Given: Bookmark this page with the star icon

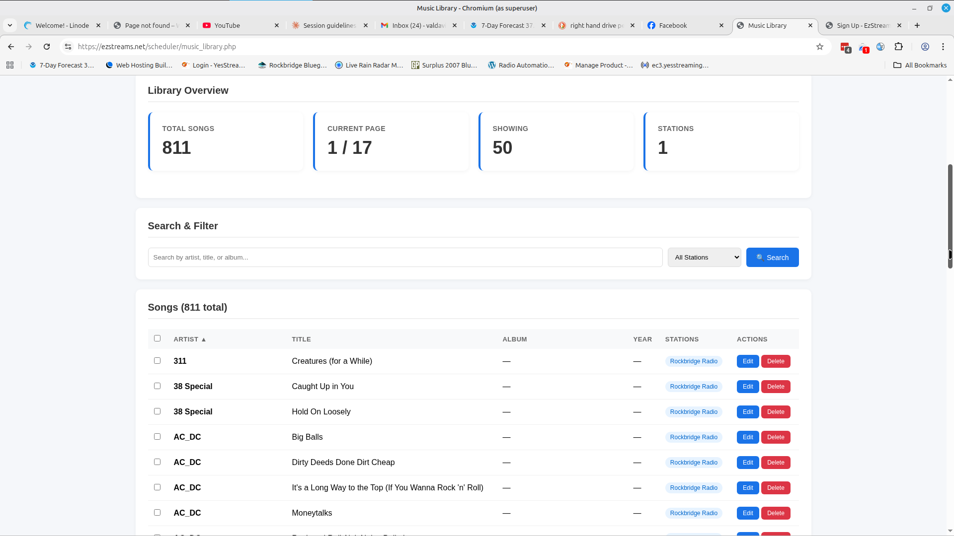Looking at the screenshot, I should (820, 47).
